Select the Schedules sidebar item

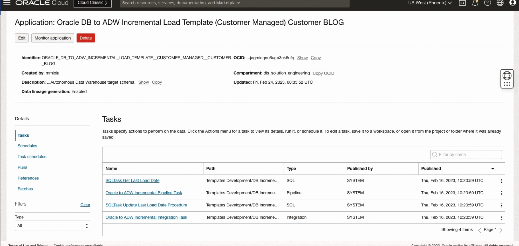pyautogui.click(x=27, y=146)
